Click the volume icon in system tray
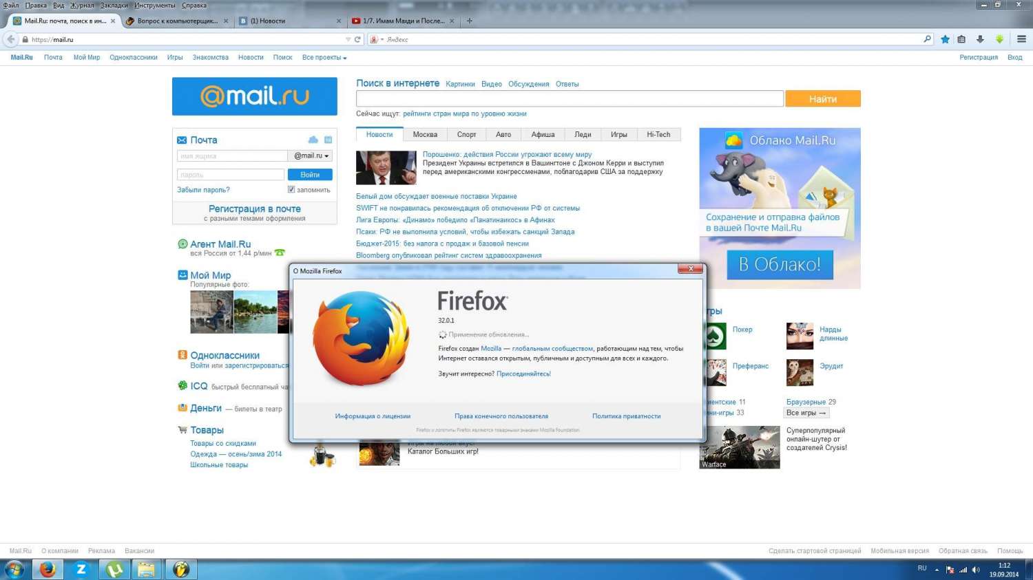The width and height of the screenshot is (1033, 580). click(x=976, y=570)
